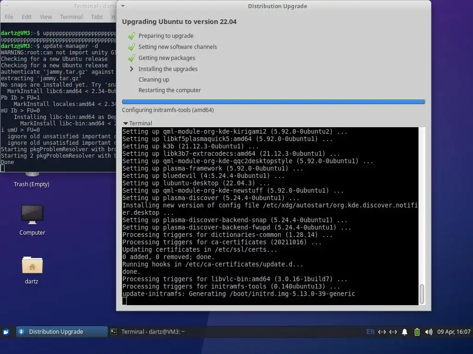The image size is (473, 354).
Task: Click 'Setting up plasma-discover-backend-snap' line
Action: [235, 220]
